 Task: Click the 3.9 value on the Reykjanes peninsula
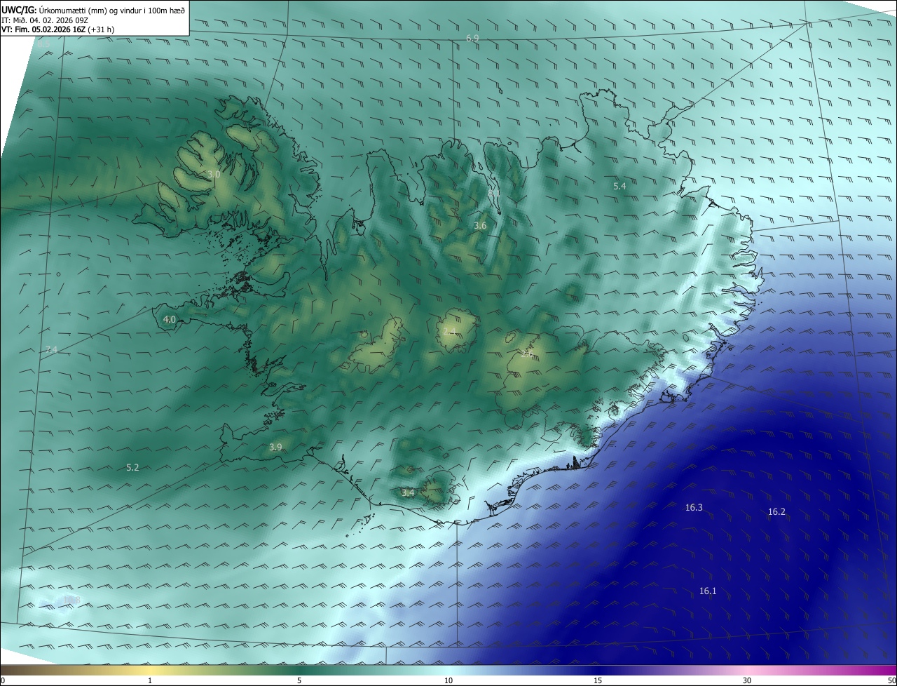(x=275, y=447)
